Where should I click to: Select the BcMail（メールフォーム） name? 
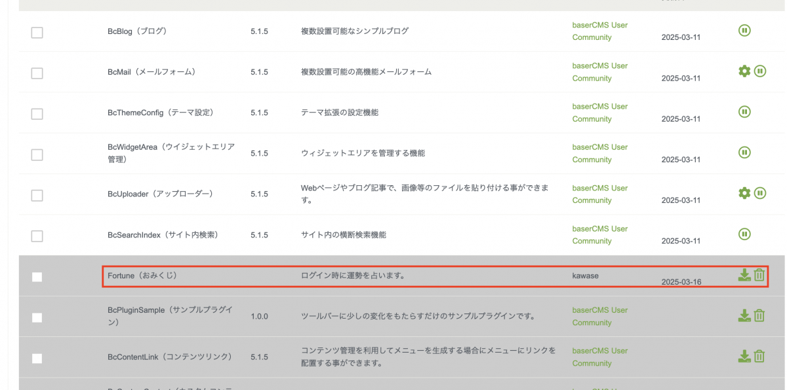click(x=151, y=71)
